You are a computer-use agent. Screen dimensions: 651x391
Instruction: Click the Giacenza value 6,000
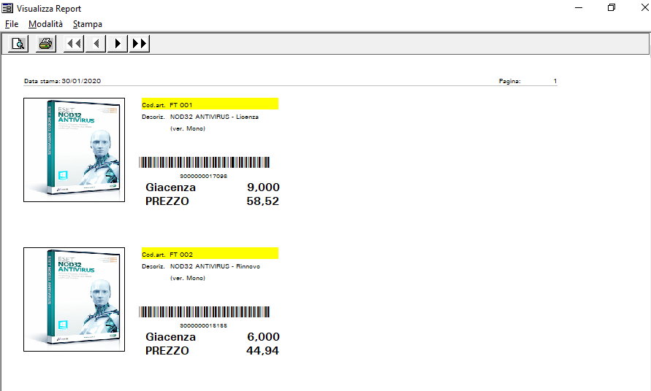coord(263,337)
